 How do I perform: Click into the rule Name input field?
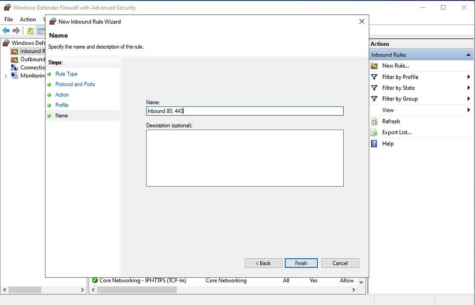pos(245,111)
